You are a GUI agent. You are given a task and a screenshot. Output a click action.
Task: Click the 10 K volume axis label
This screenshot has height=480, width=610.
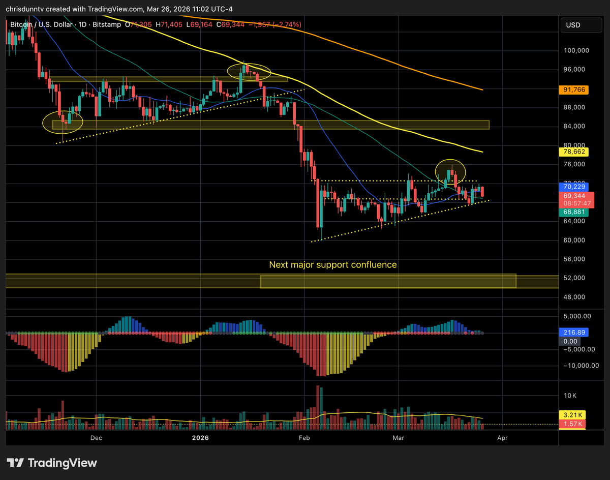pos(570,395)
